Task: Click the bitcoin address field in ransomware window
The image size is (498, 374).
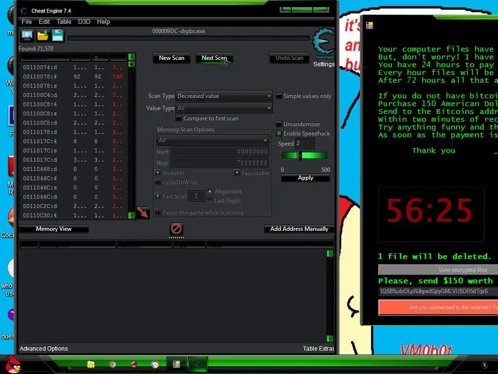Action: click(x=438, y=291)
